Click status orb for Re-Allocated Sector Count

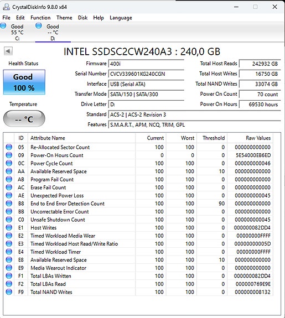tap(9, 147)
